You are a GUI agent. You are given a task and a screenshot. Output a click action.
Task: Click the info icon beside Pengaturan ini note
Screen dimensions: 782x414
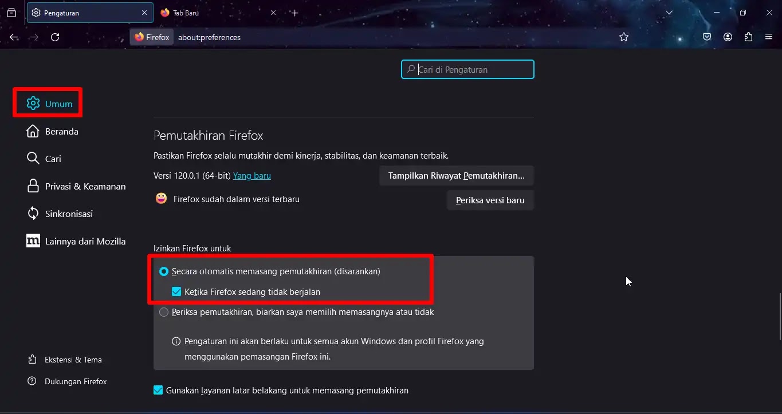pos(176,341)
